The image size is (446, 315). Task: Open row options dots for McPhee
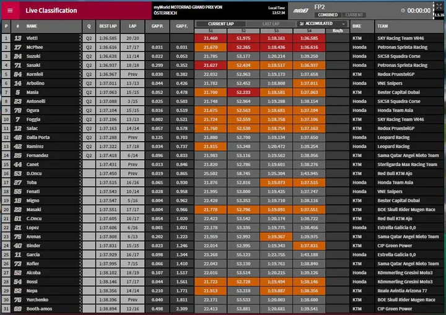point(80,47)
